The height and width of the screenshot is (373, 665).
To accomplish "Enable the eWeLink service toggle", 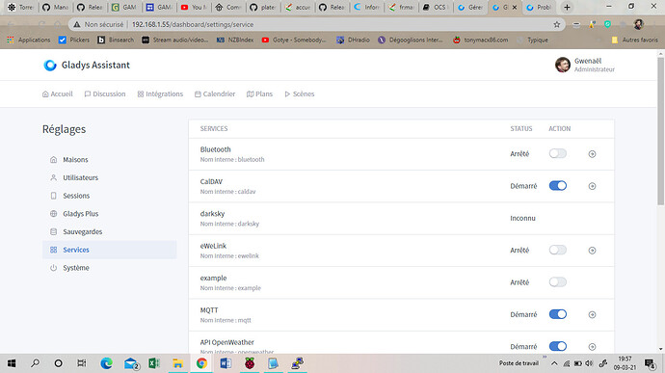I will click(x=558, y=250).
